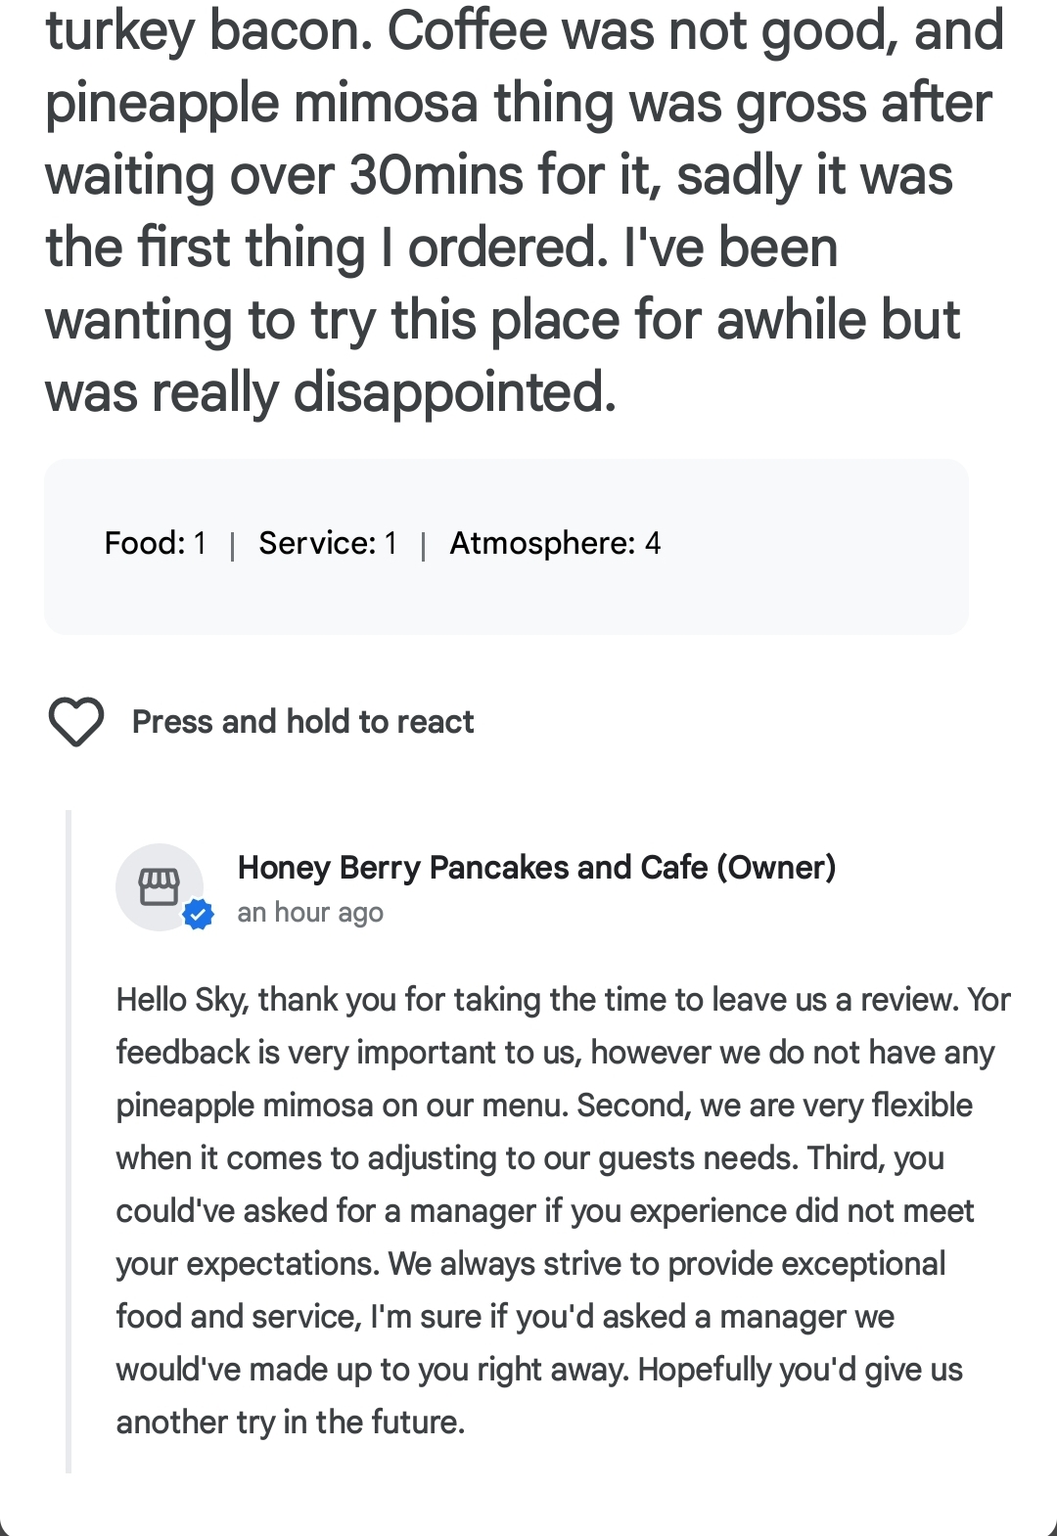Tap the "another try in the future." closing line

[x=291, y=1423]
